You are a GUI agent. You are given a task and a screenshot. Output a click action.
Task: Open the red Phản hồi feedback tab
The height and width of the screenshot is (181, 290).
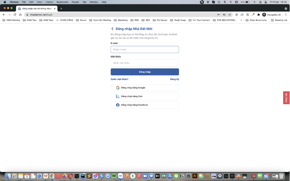[x=286, y=98]
